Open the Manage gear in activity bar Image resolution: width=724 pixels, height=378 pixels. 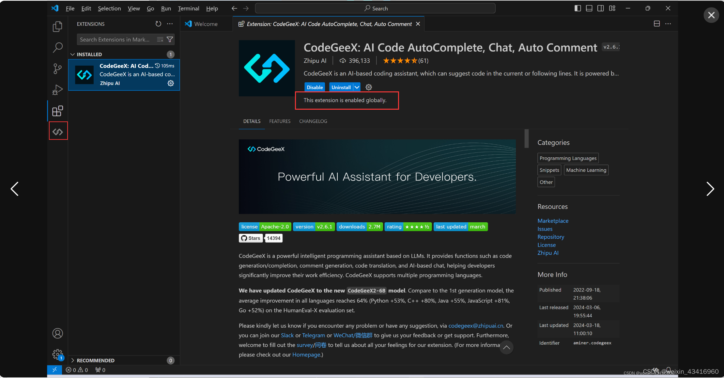(57, 354)
